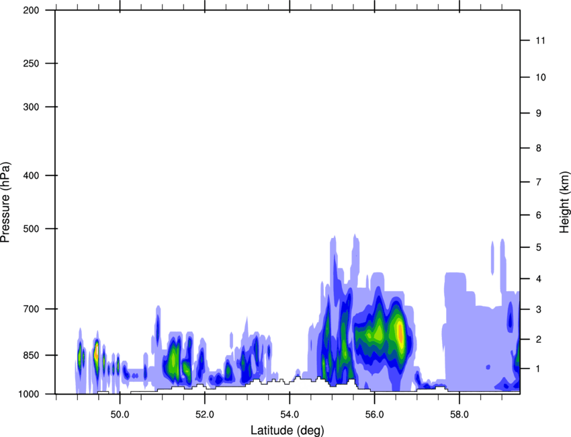Click the orange contour core near latitude 49.5
The image size is (571, 437).
(97, 352)
